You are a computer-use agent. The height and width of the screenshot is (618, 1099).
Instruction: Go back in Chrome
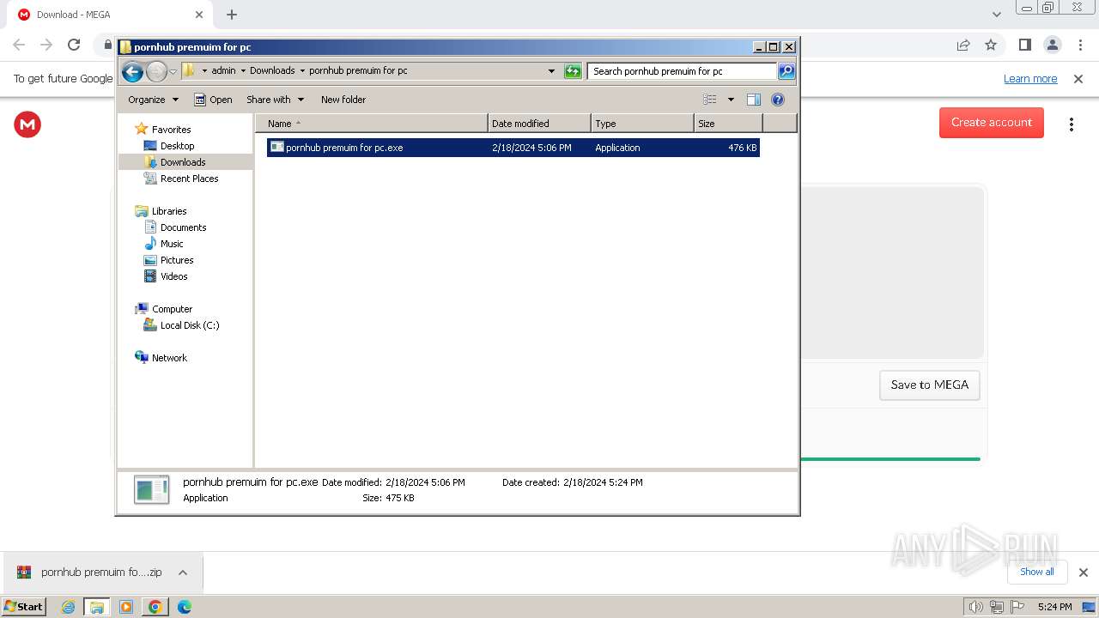point(19,45)
